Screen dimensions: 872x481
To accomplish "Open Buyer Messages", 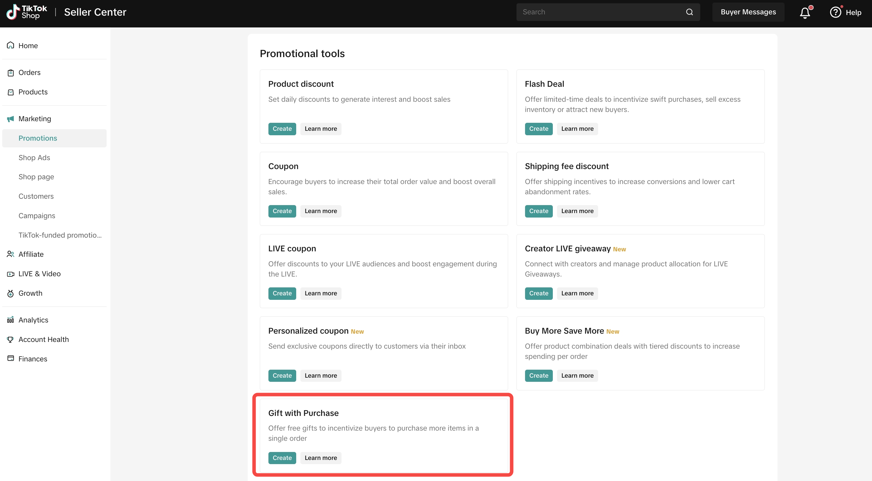I will click(748, 12).
